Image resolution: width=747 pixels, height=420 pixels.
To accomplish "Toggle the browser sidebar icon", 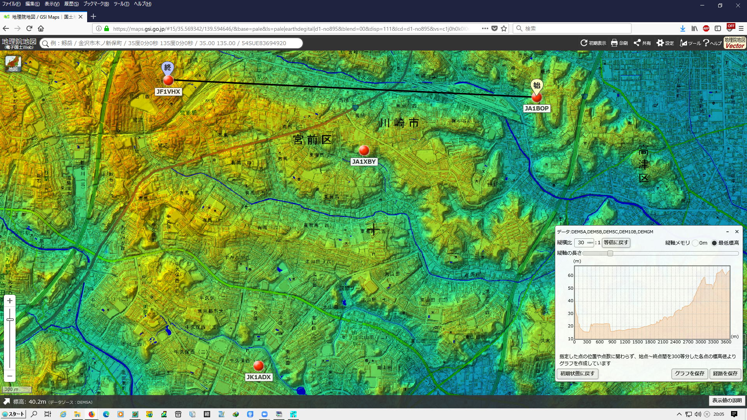I will coord(718,28).
